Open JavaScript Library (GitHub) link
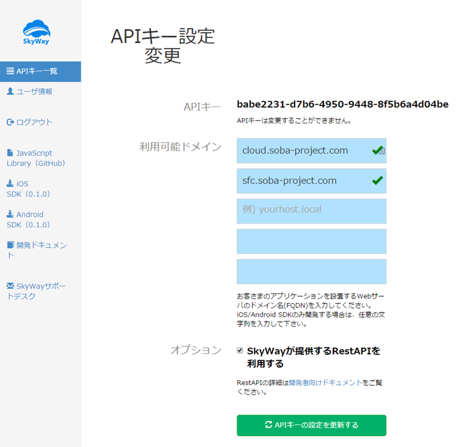Viewport: 469px width, 447px height. point(36,158)
